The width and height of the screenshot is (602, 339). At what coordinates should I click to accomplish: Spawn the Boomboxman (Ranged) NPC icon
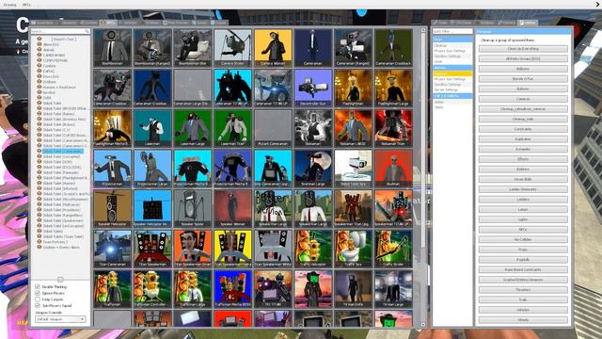click(x=152, y=48)
